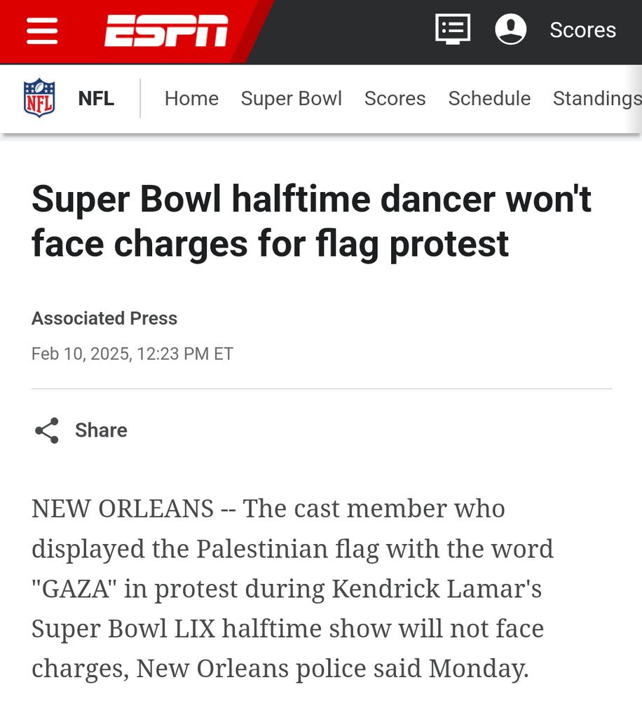Open the hamburger navigation menu
The height and width of the screenshot is (701, 642).
coord(42,30)
